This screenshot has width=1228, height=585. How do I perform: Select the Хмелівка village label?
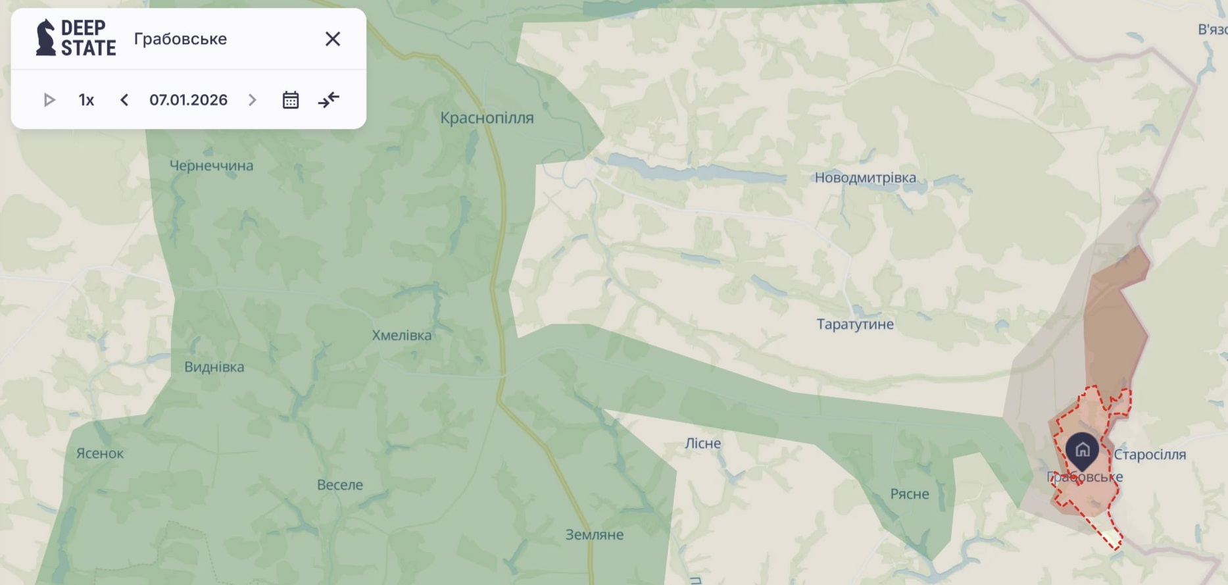tap(402, 335)
